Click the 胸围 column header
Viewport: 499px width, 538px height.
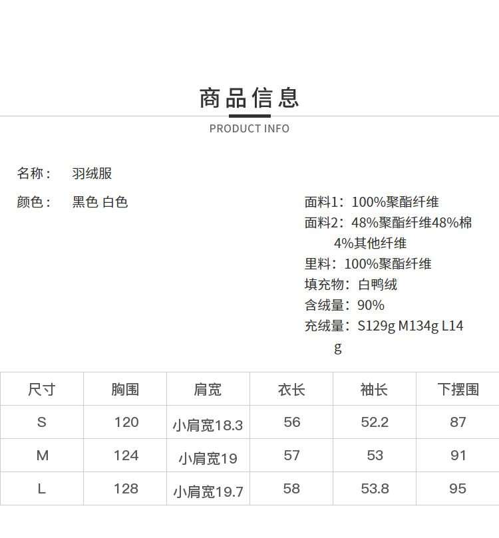[x=125, y=390]
